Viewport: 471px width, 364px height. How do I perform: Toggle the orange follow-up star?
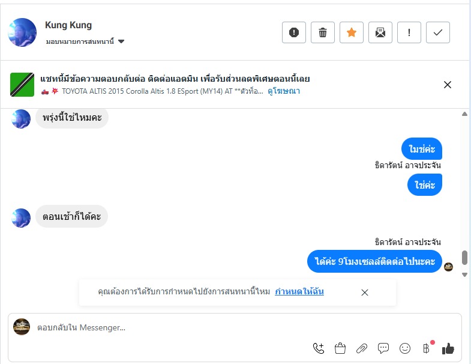352,32
